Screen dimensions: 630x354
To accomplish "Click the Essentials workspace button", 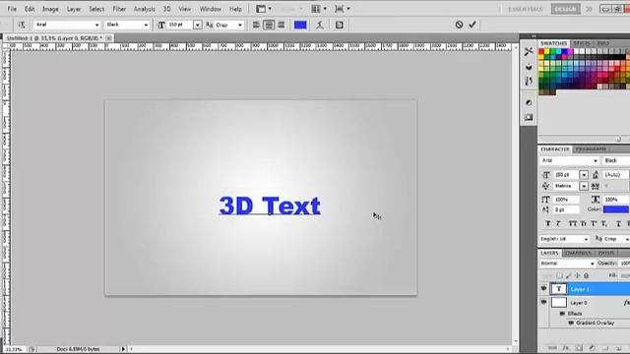I will [x=525, y=9].
